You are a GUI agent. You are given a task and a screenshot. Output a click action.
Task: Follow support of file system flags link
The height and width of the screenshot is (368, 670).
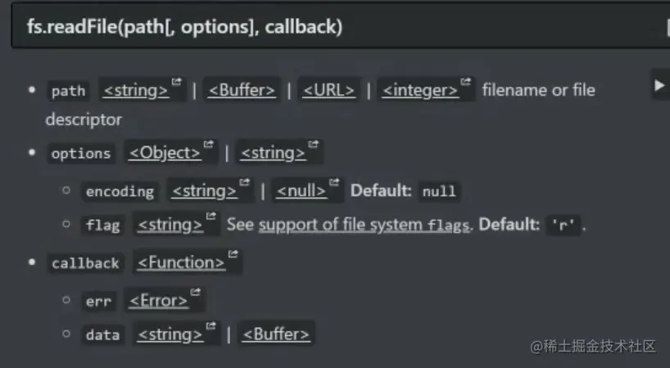[364, 225]
